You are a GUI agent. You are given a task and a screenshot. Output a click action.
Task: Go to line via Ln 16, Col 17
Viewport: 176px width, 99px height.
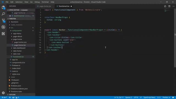click(x=119, y=97)
